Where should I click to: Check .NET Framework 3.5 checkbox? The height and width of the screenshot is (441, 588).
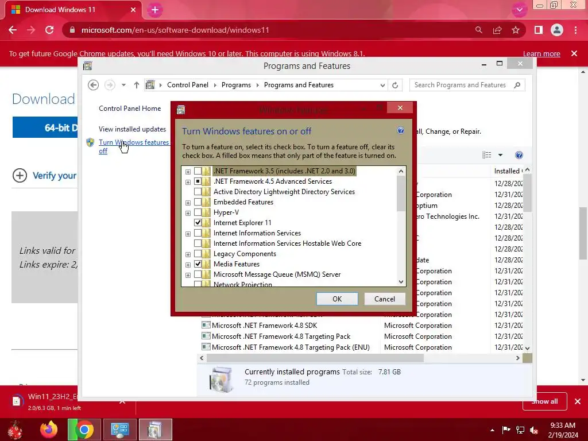[198, 171]
